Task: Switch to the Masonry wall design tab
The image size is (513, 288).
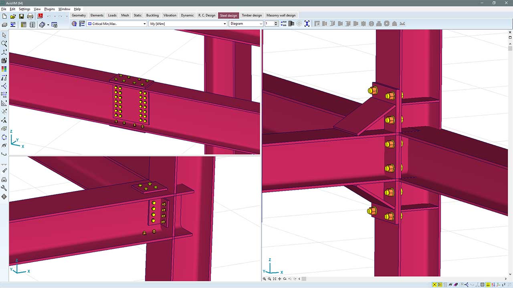Action: [281, 15]
